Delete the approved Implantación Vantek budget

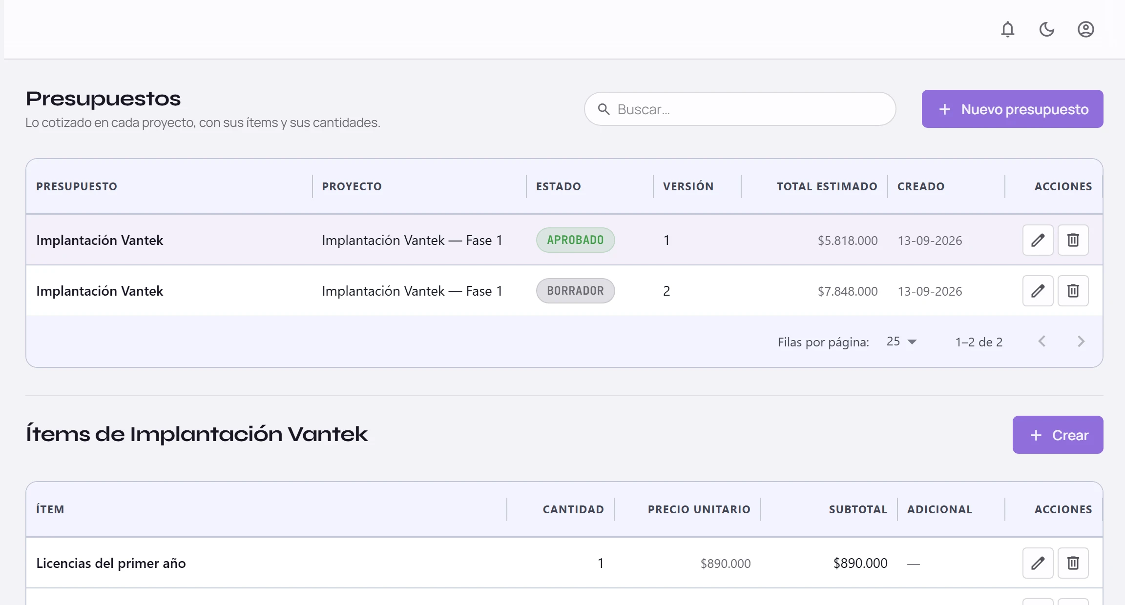coord(1073,240)
